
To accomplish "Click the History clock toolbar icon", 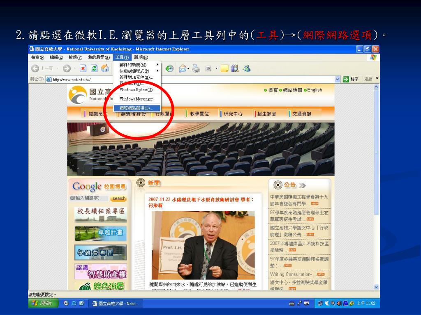I will (169, 68).
